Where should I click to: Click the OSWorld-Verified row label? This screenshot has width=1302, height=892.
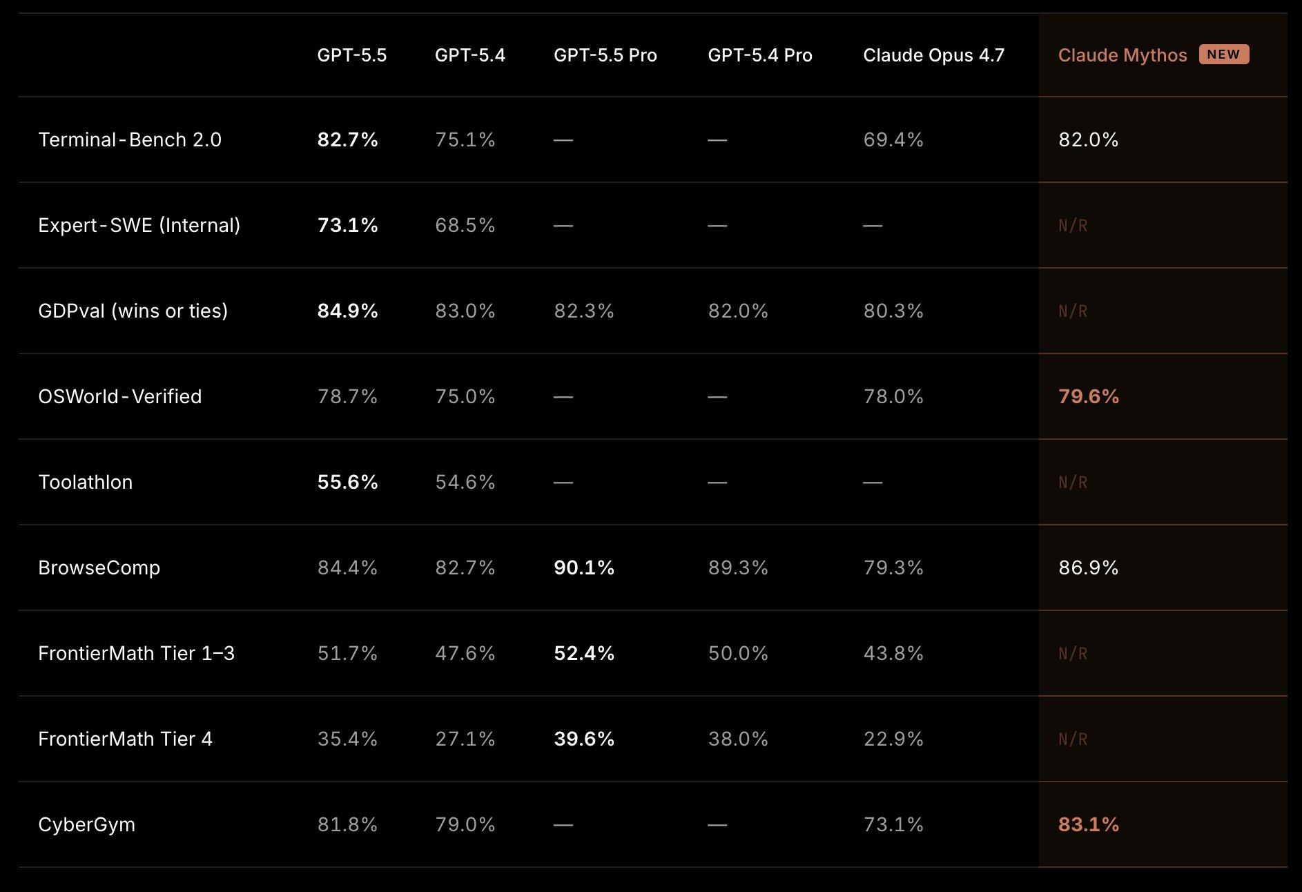[x=119, y=396]
